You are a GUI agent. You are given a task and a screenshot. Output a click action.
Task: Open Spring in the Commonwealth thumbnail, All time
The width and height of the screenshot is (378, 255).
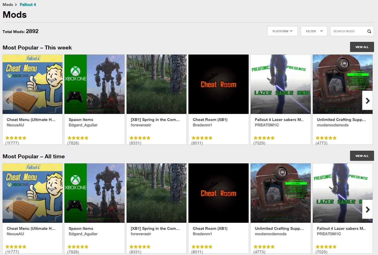point(157,193)
